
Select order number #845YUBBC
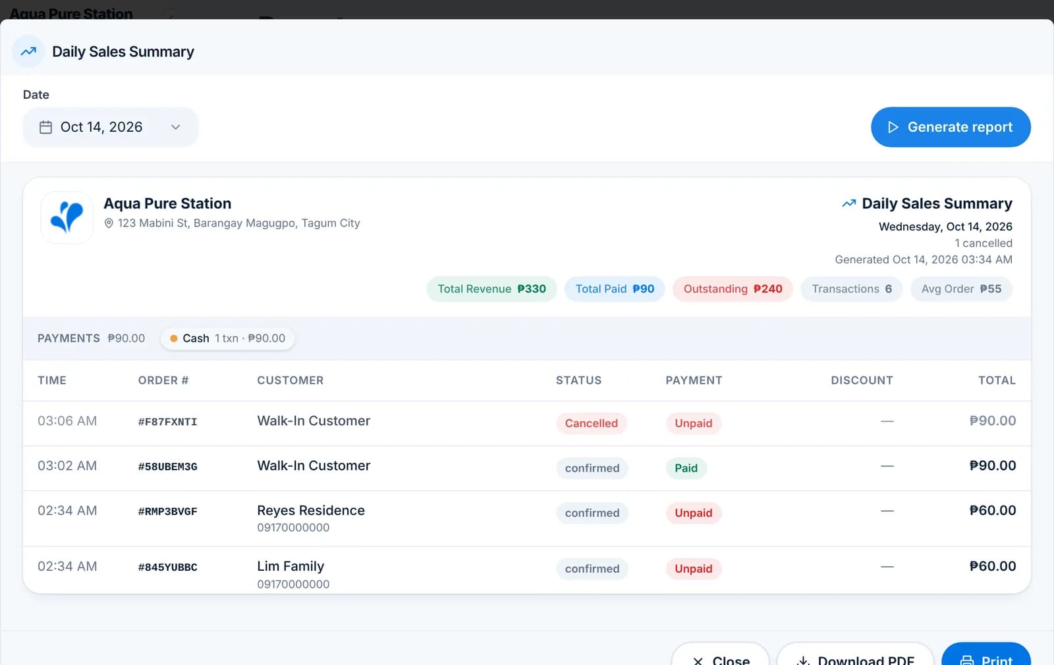[x=167, y=568]
